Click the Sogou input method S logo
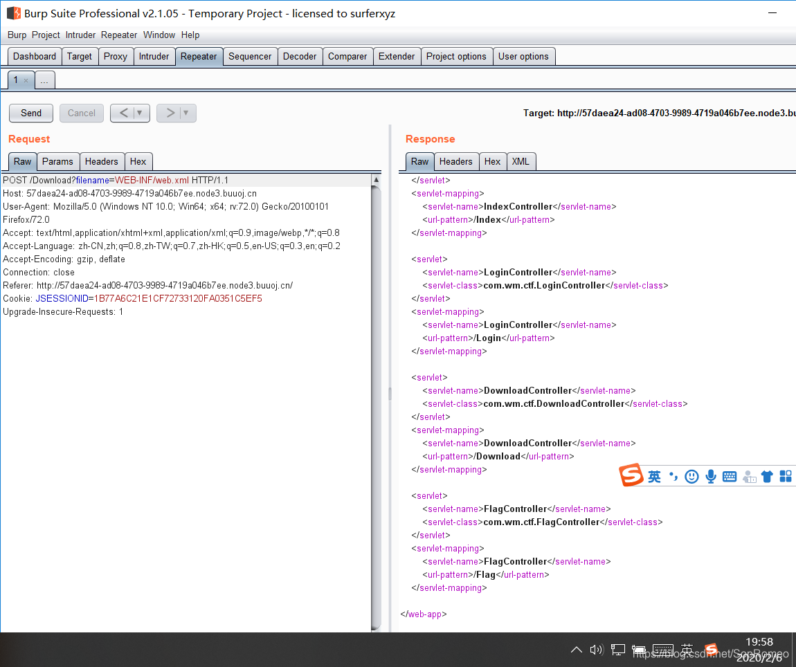Screen dimensions: 796x667 tap(631, 475)
